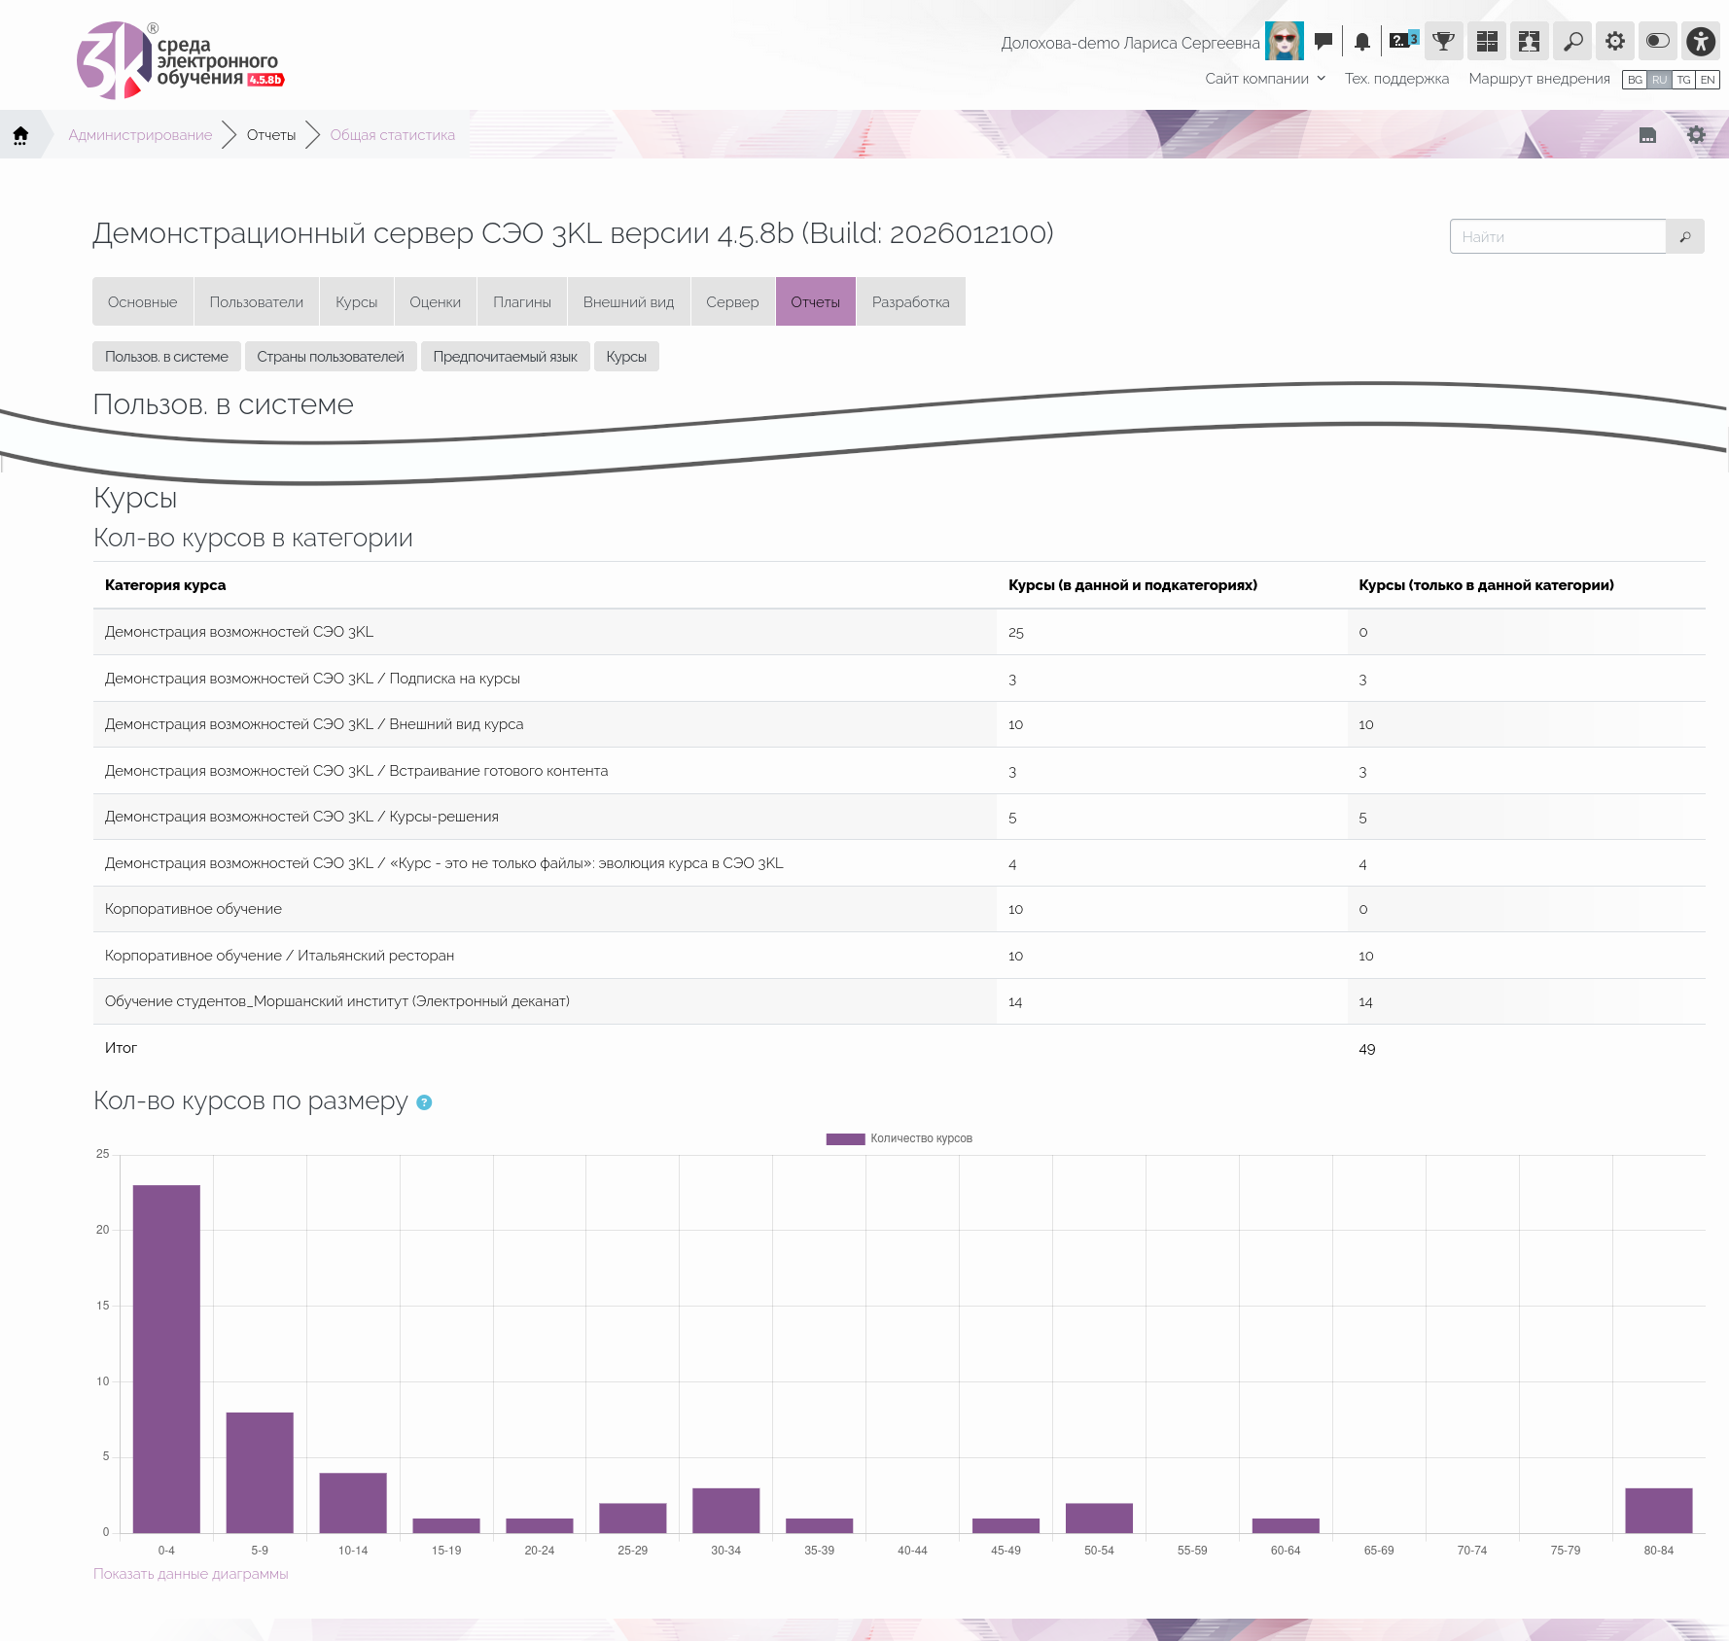The width and height of the screenshot is (1729, 1641).
Task: Click Показать данные диаграммы link
Action: click(191, 1574)
